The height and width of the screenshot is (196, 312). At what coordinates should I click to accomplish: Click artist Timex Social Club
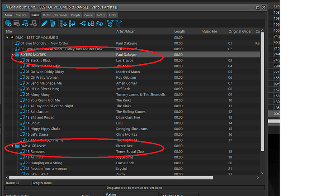(130, 152)
